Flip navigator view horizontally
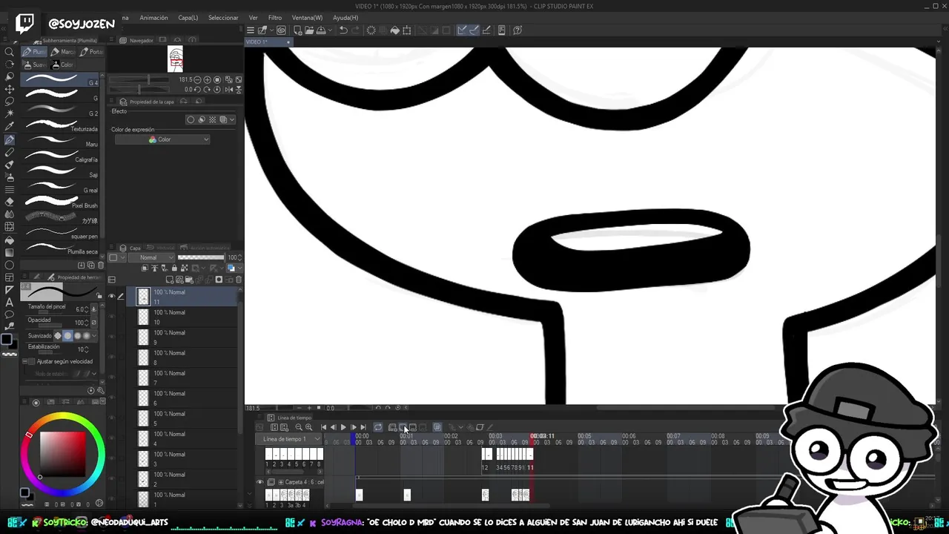Screen dimensions: 949x534 click(228, 90)
